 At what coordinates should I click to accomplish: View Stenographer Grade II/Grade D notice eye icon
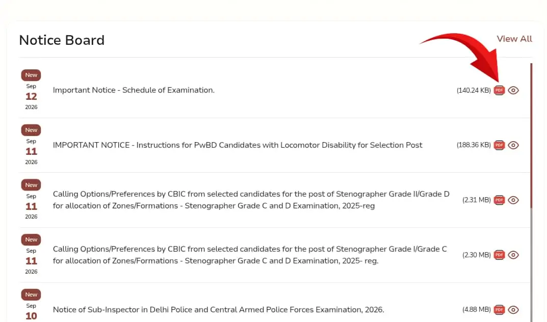click(x=513, y=200)
